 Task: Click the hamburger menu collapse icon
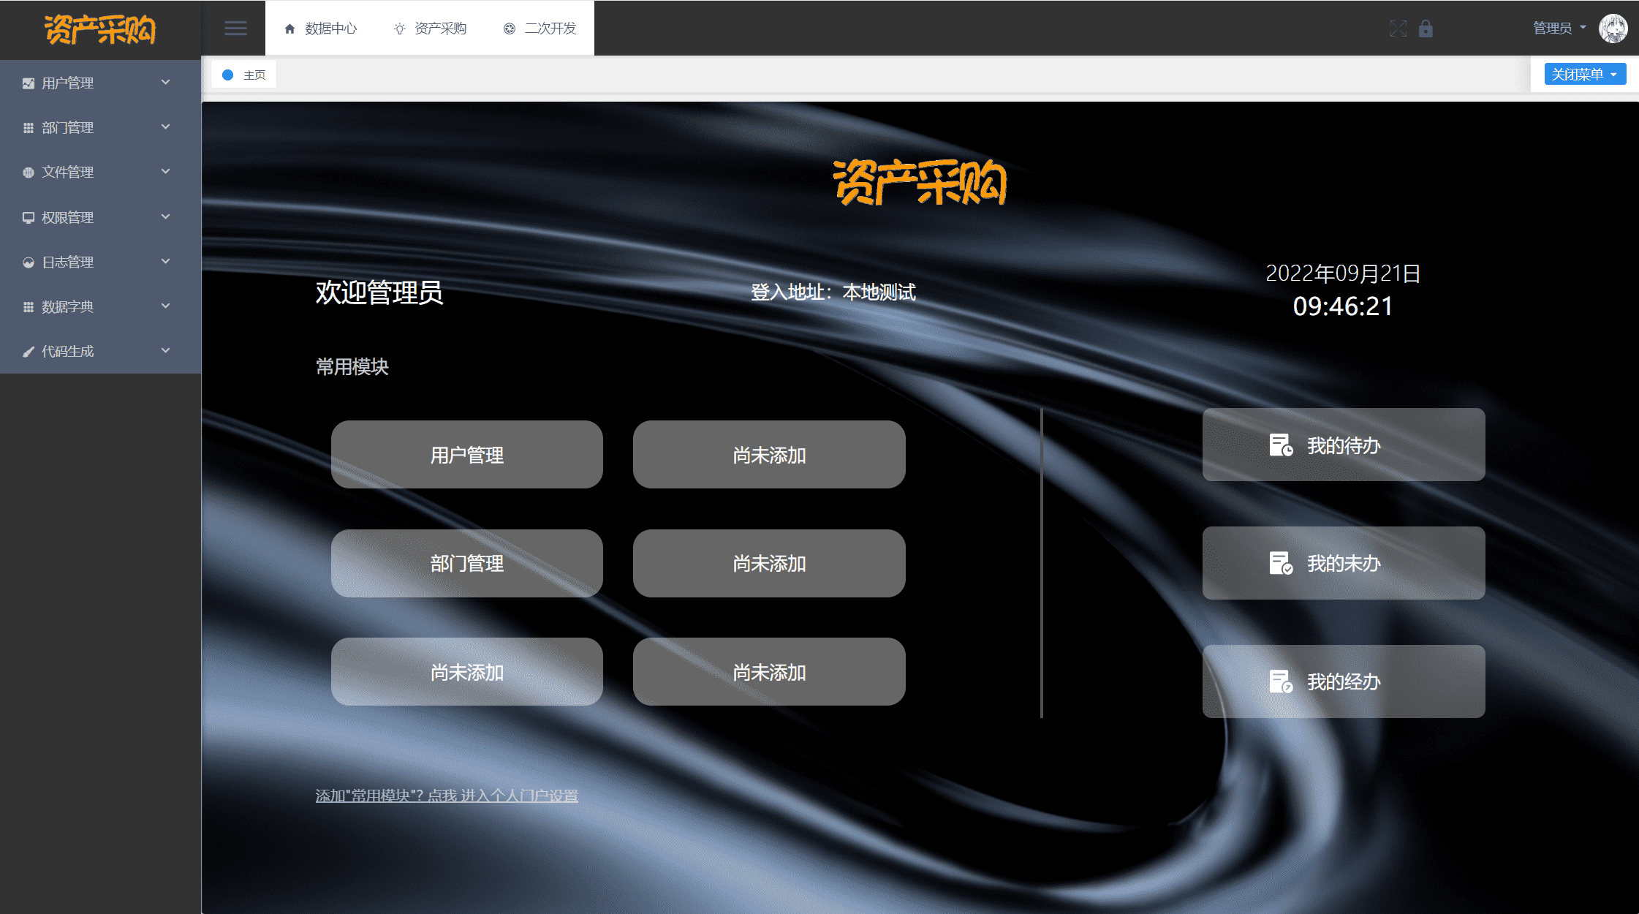[x=235, y=29]
